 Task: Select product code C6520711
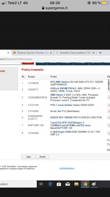pos(33,90)
